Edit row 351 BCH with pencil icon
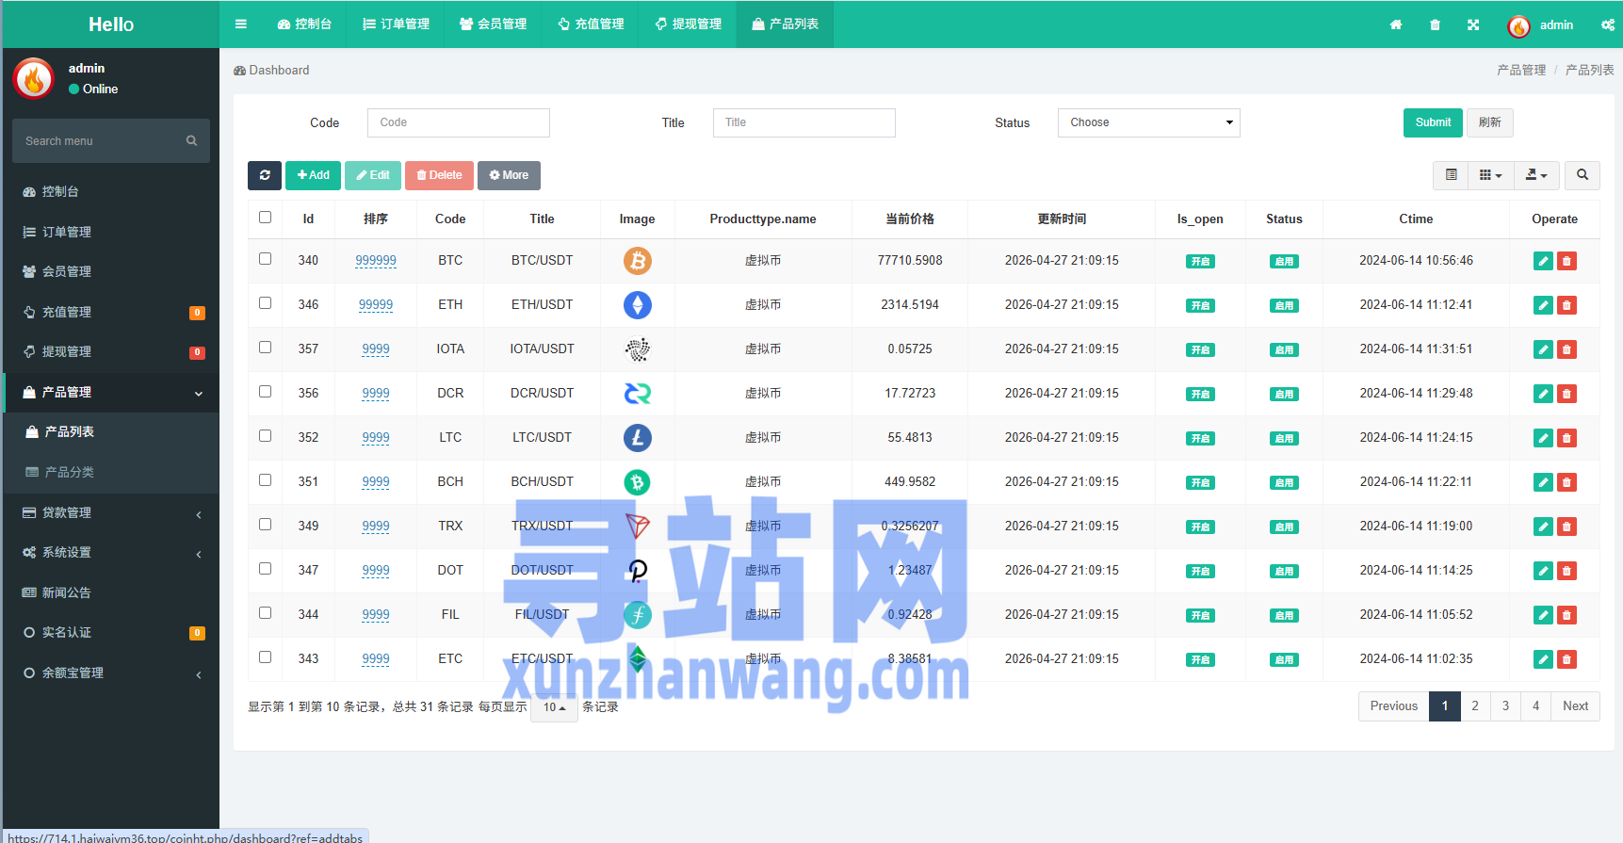This screenshot has height=843, width=1623. click(x=1543, y=482)
